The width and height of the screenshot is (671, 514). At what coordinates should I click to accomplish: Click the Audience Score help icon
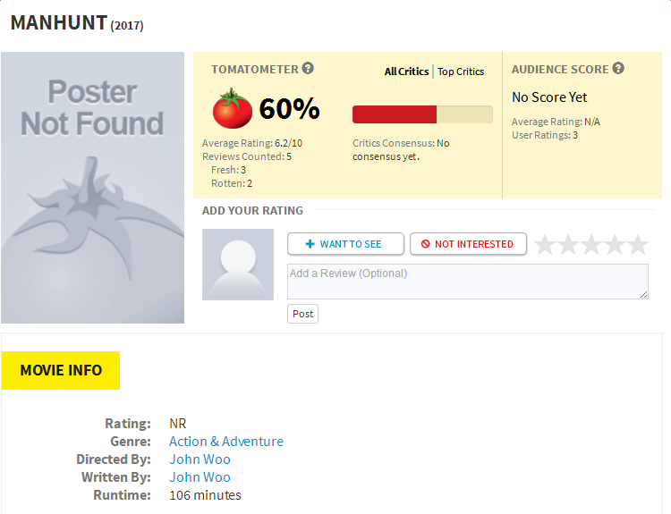coord(618,69)
